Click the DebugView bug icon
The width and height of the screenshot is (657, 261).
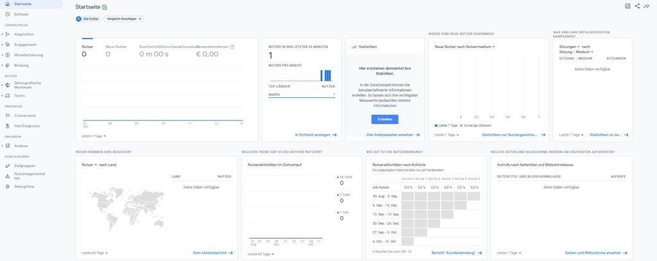[x=8, y=186]
